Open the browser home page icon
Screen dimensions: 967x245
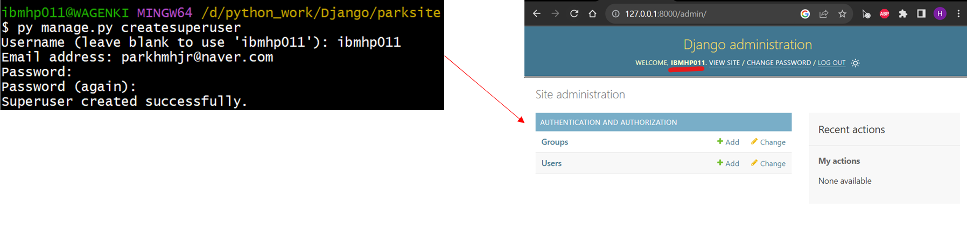pos(592,14)
